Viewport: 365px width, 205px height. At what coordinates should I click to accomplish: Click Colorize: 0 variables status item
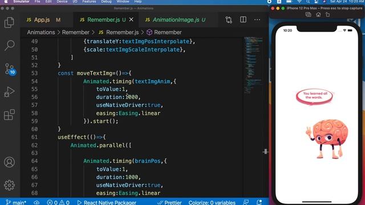(x=212, y=203)
